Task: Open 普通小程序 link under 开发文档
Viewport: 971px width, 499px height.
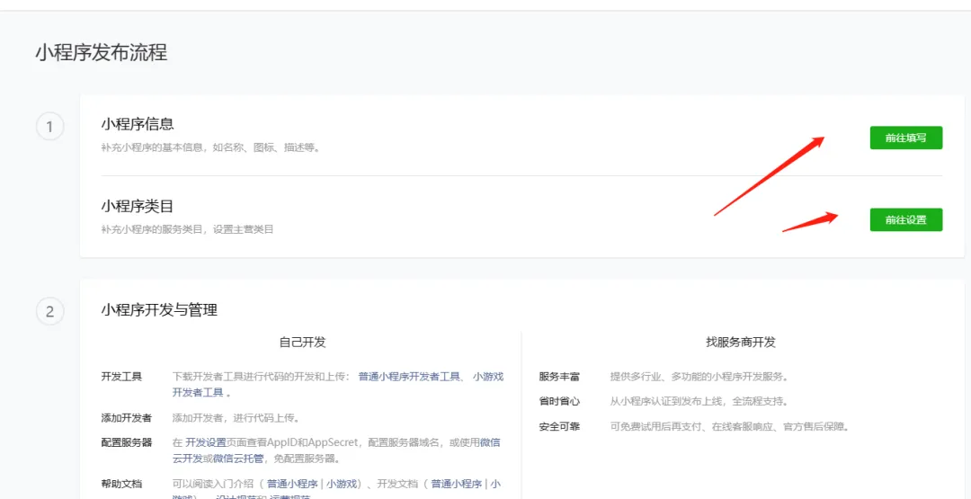Action: click(455, 484)
